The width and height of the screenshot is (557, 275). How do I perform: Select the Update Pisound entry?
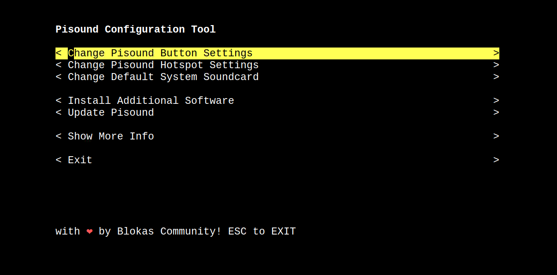[x=277, y=113]
